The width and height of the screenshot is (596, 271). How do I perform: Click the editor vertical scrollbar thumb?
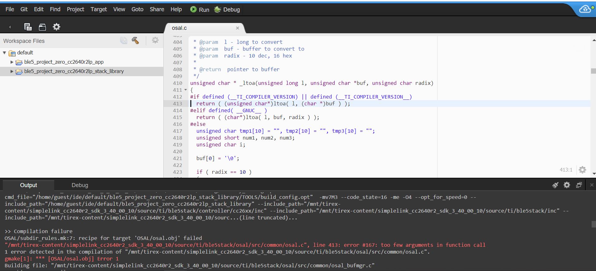594,71
